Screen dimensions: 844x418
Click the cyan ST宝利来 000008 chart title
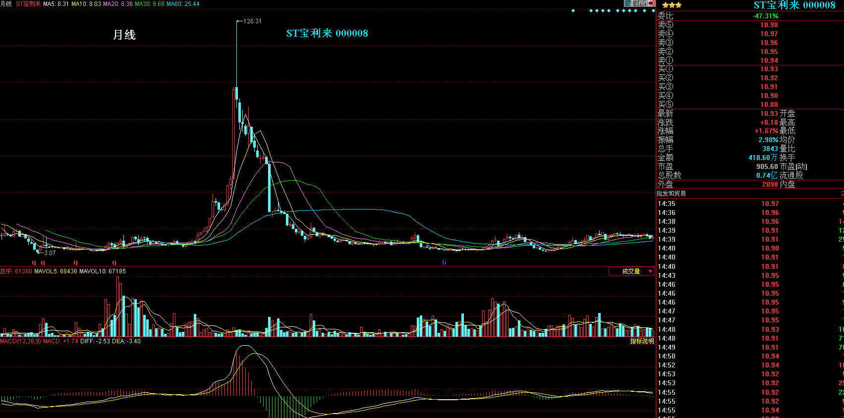327,33
